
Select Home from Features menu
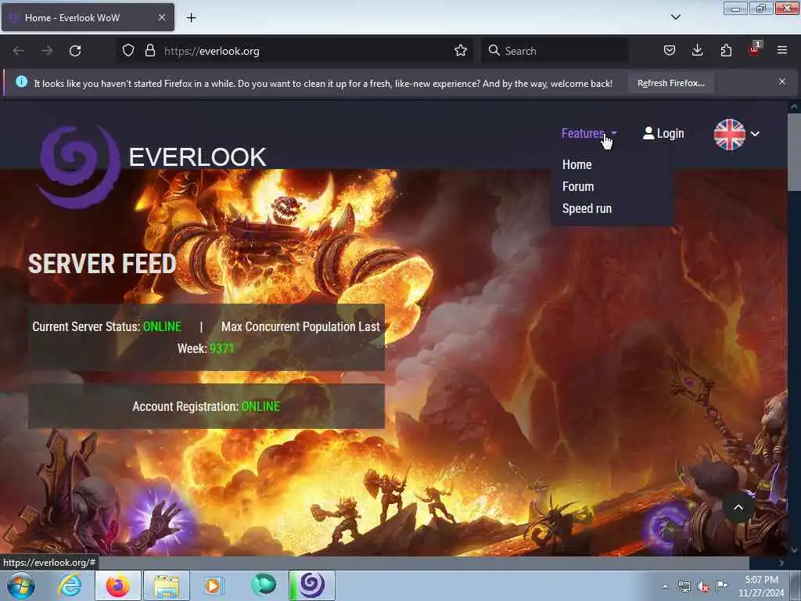[x=577, y=164]
